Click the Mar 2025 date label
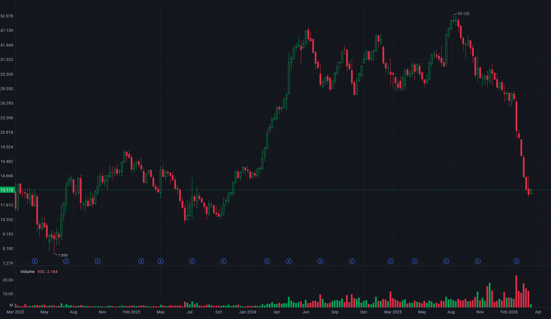 point(394,312)
